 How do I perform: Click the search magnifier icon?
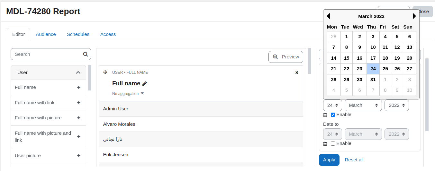[86, 54]
